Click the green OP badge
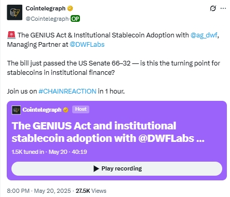Screen dimensions: 230x197 (x=75, y=19)
